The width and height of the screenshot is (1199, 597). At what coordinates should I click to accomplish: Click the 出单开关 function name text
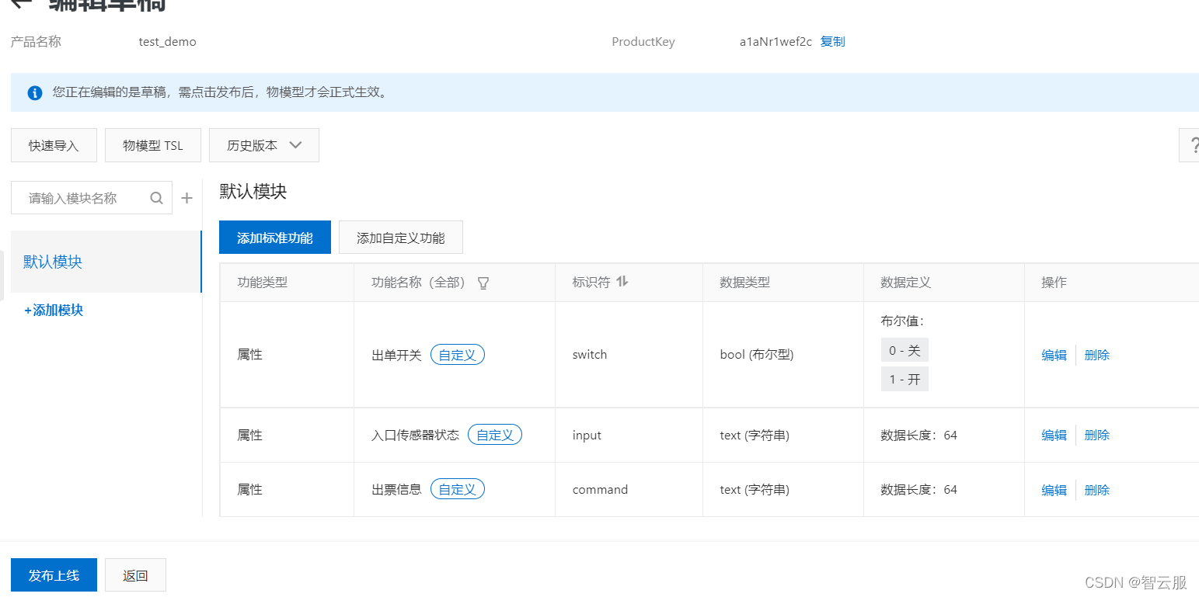pyautogui.click(x=396, y=355)
